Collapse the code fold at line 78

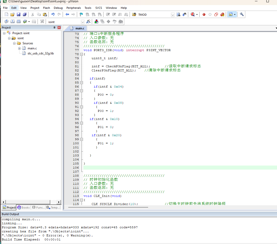click(81, 54)
